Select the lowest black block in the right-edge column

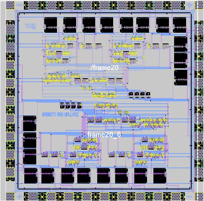tap(180, 77)
